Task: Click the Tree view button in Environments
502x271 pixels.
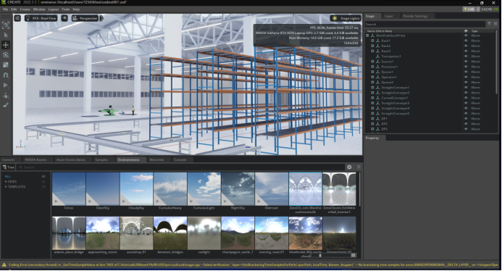Action: click(8, 167)
